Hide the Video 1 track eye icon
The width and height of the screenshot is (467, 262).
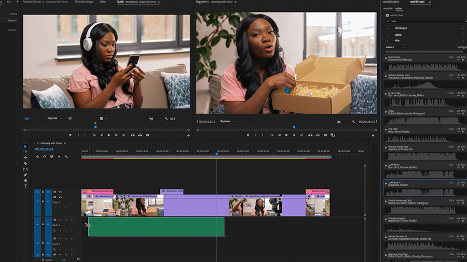pos(61,197)
